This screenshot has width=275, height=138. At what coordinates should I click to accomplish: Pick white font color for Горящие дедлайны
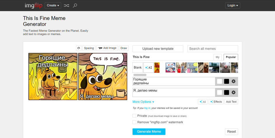pyautogui.click(x=219, y=81)
